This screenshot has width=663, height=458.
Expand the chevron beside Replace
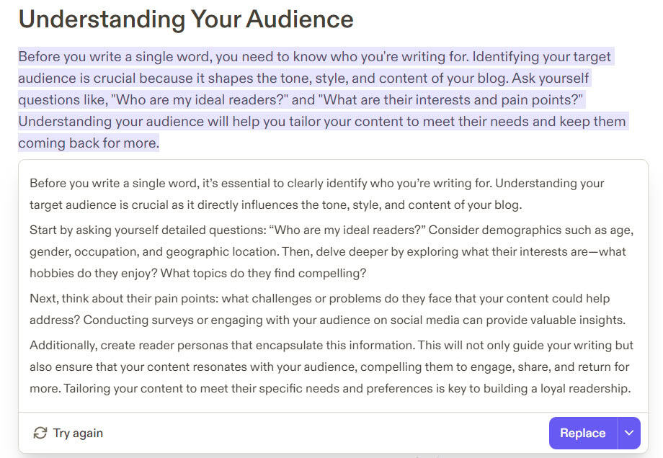[629, 433]
